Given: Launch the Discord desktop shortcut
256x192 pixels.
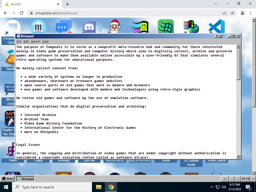Looking at the screenshot, I should tap(89, 27).
